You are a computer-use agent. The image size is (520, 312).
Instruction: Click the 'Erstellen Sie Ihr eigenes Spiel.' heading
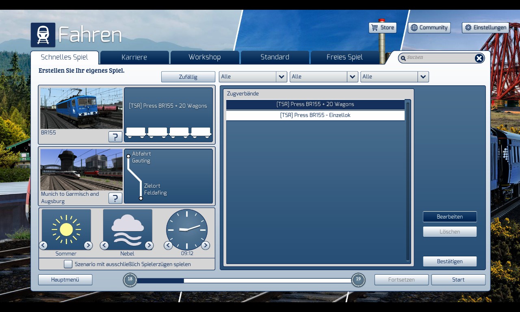pyautogui.click(x=82, y=71)
